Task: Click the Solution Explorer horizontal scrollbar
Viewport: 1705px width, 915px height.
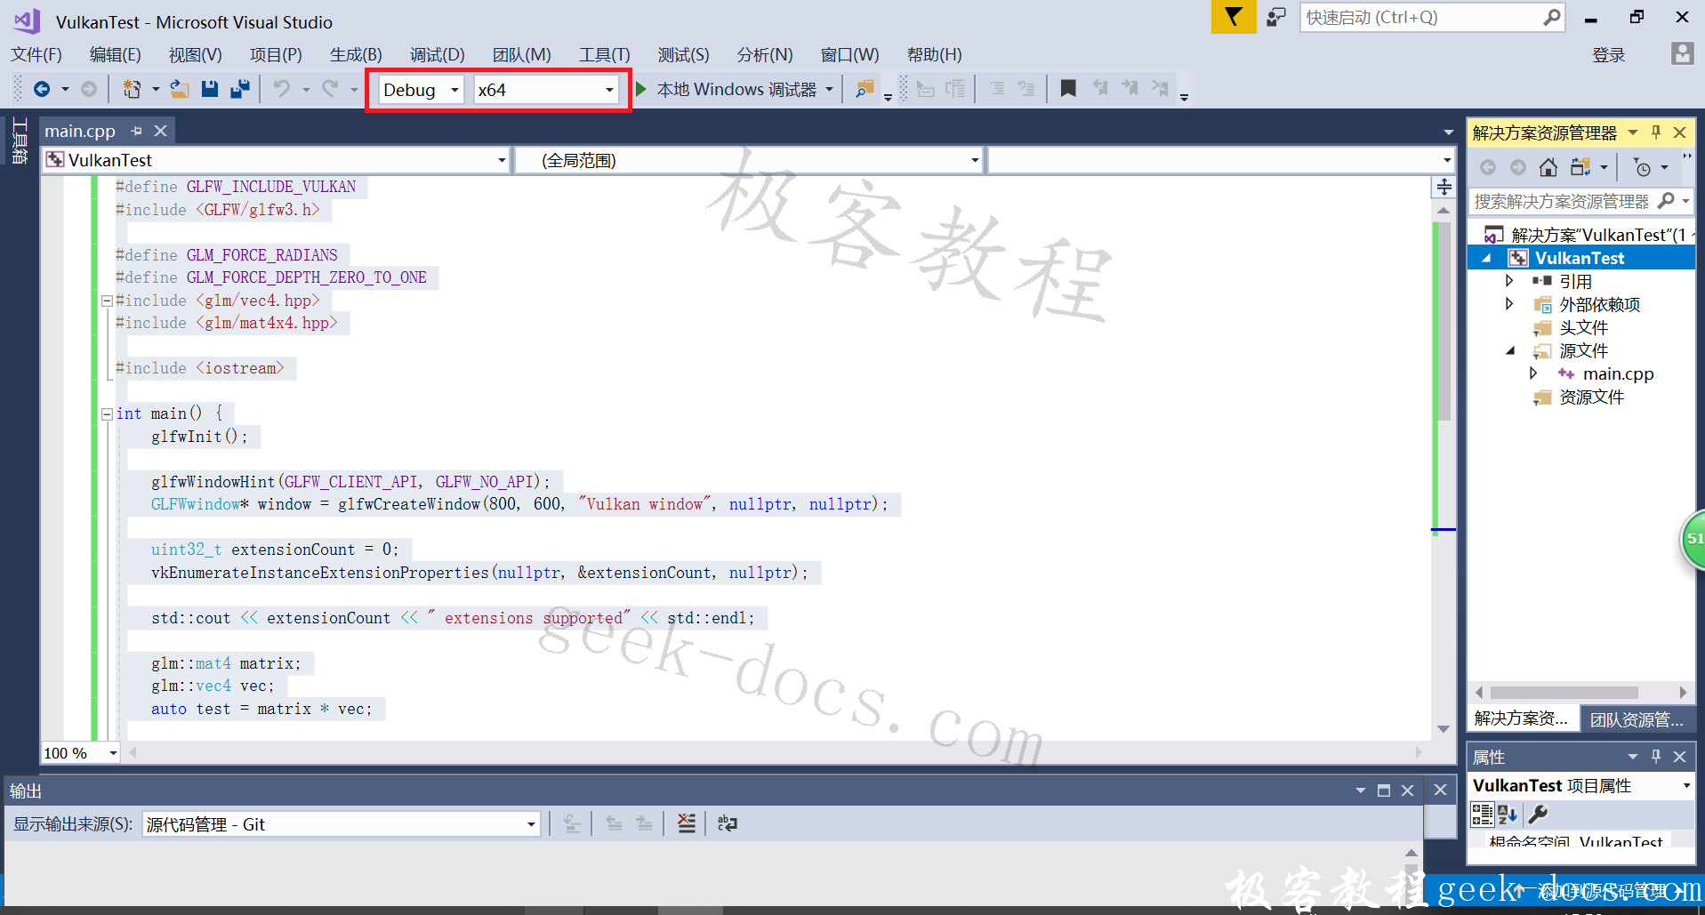Action: (x=1564, y=692)
